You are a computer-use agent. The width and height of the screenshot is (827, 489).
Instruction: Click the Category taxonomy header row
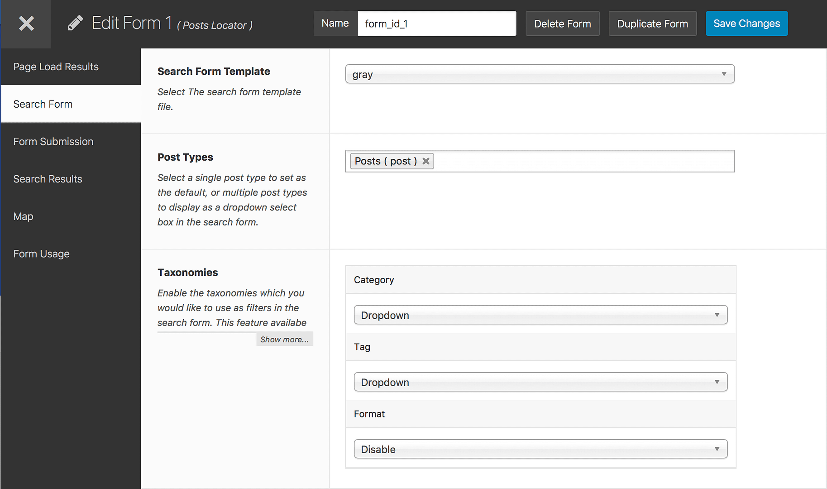[540, 280]
